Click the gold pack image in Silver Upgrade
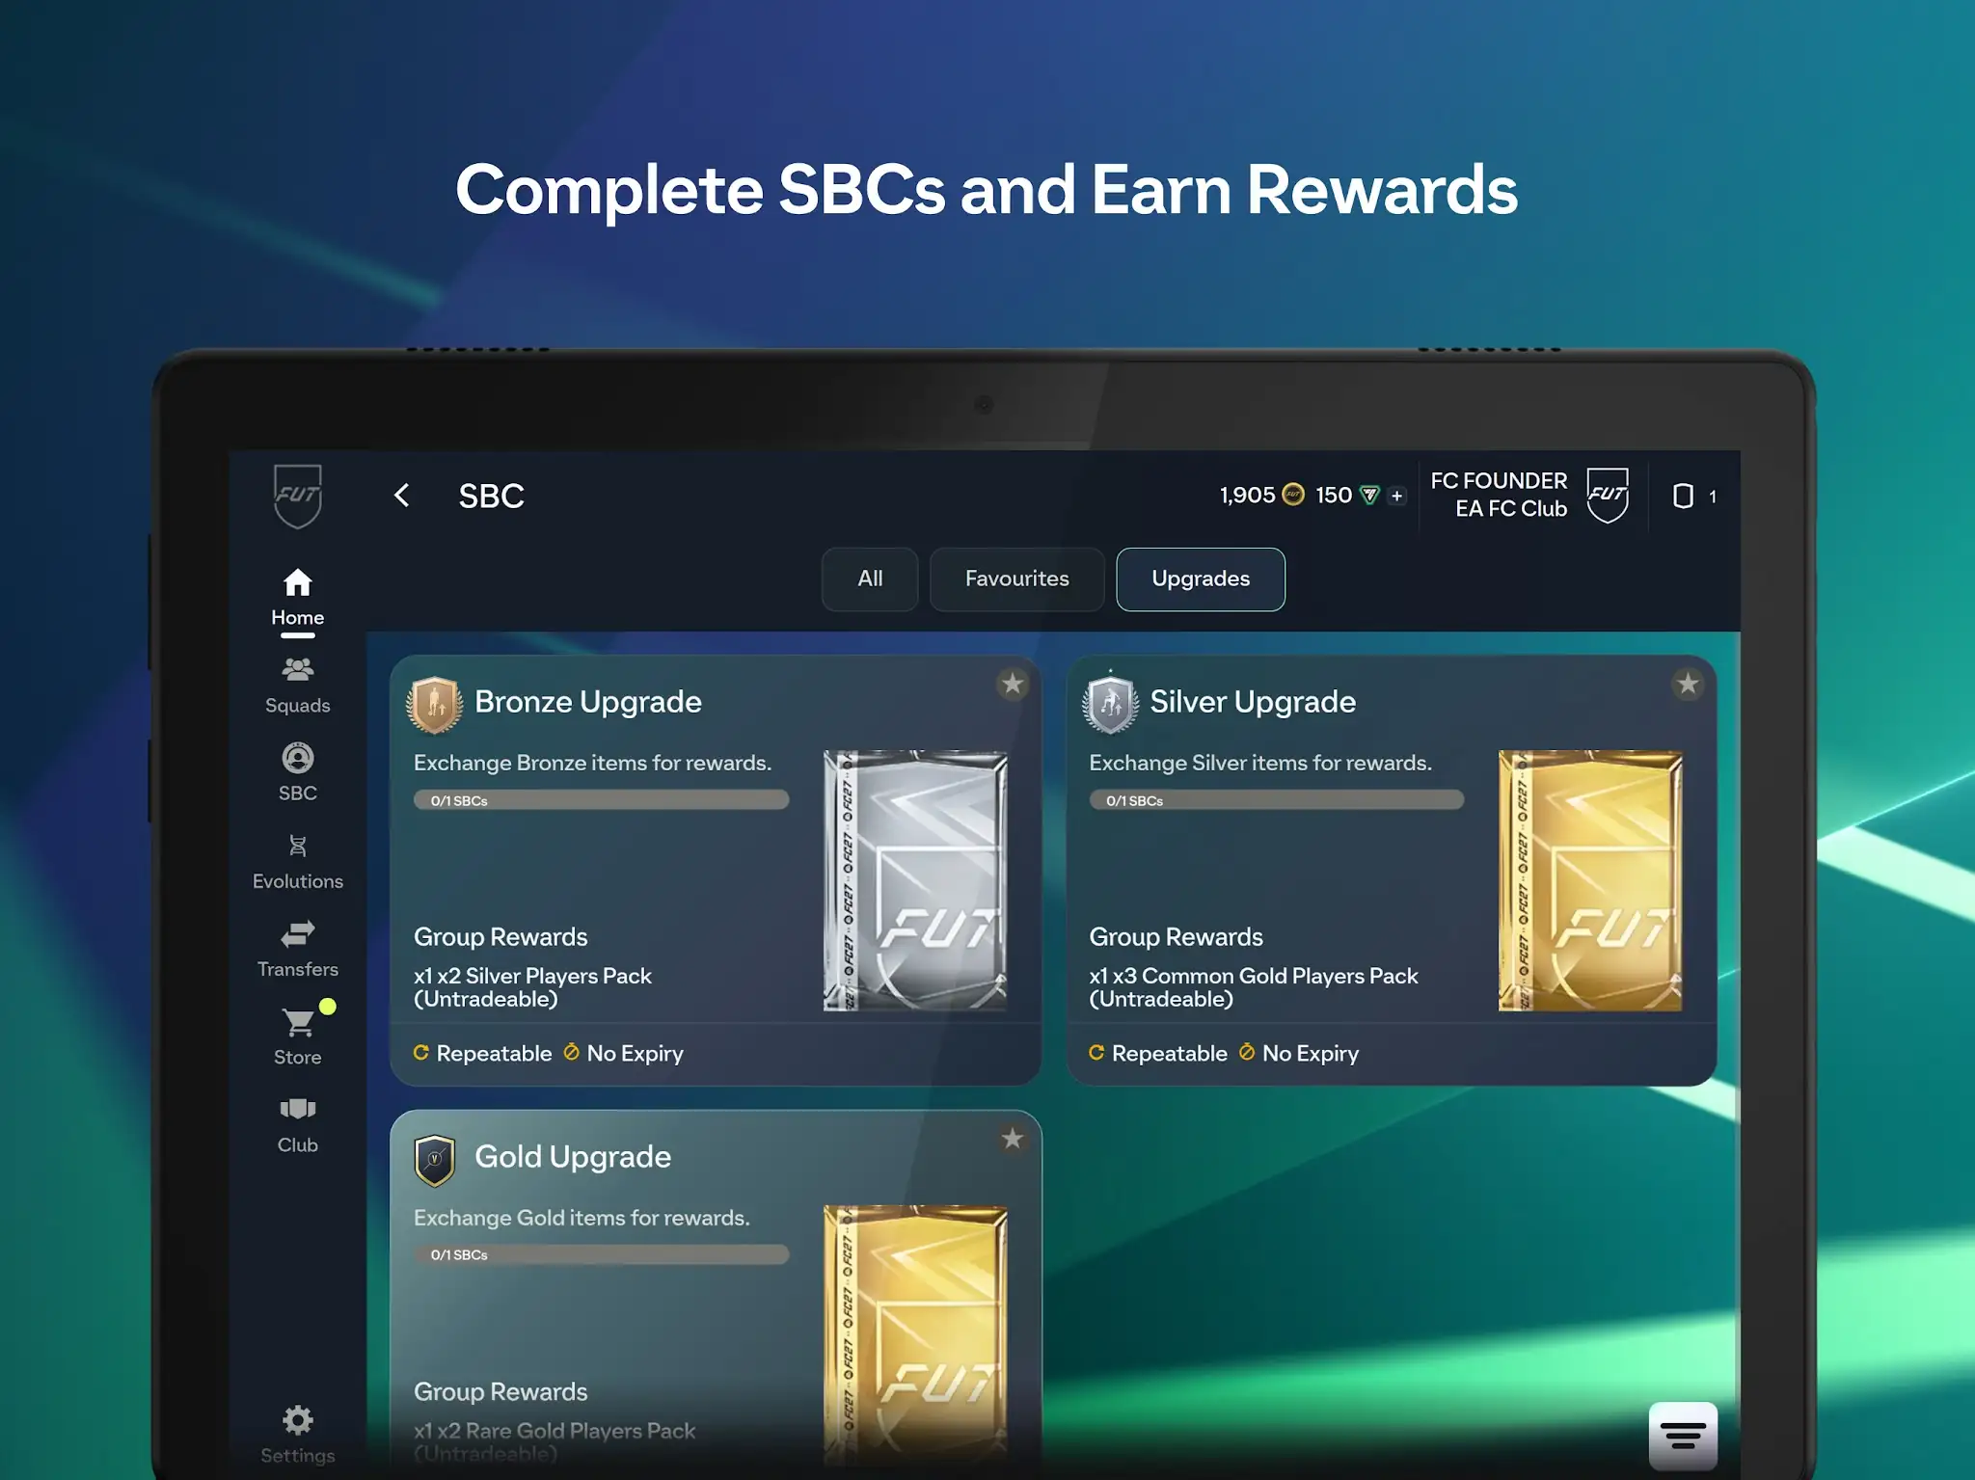 coord(1590,880)
